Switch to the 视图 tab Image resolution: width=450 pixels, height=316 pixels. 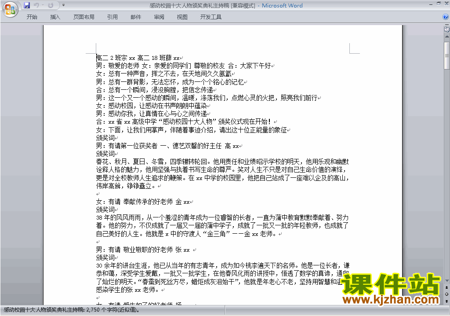[x=182, y=17]
